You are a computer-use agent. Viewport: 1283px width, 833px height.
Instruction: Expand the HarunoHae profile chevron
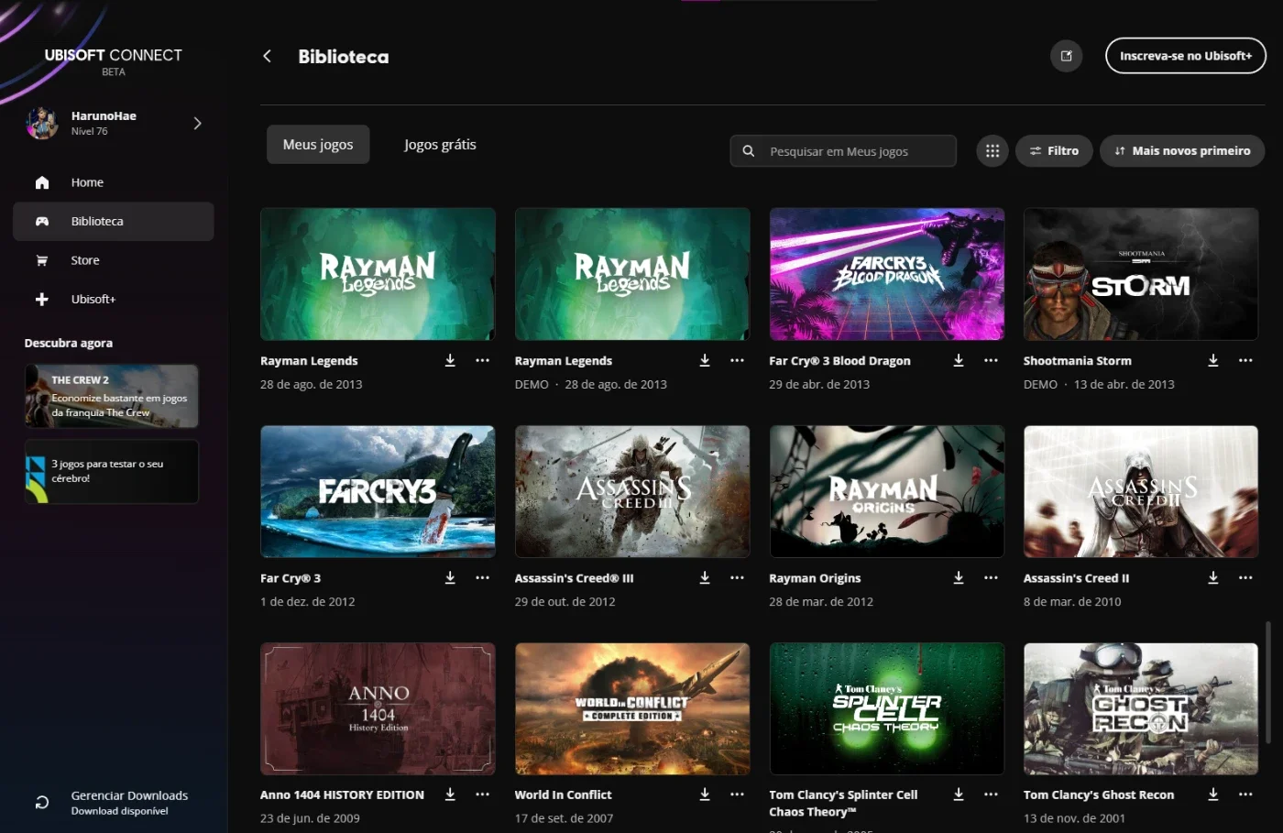[x=197, y=123]
